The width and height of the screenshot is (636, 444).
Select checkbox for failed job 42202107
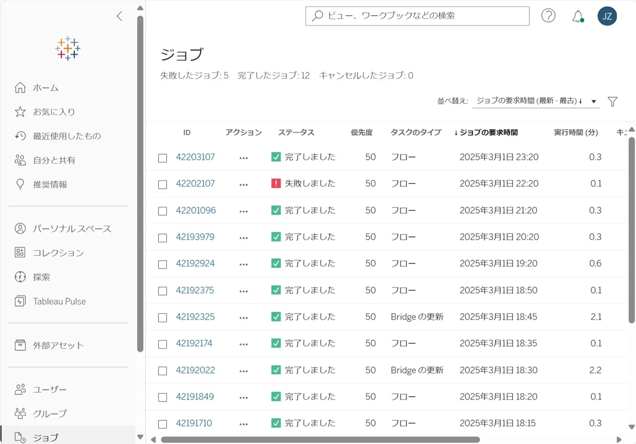coord(162,184)
